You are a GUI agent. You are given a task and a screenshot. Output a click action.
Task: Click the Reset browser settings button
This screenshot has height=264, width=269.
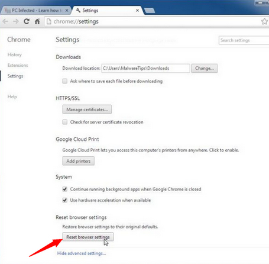coord(88,237)
